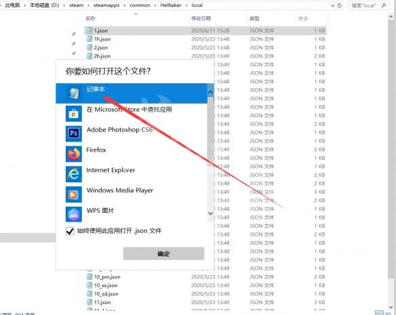Click the app list scroll-up arrow
Viewport: 396px width, 315px height.
210,92
